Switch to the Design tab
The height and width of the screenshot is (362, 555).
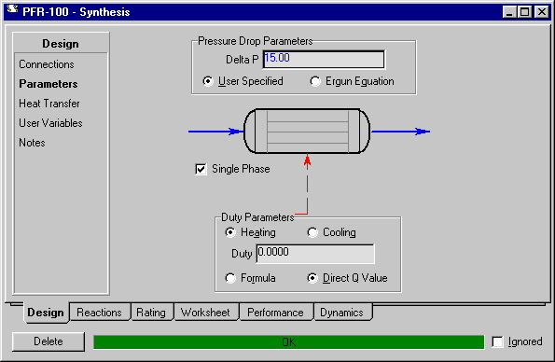tap(46, 313)
